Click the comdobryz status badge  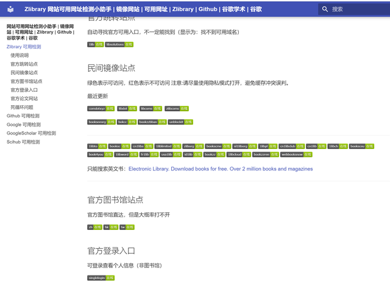(x=101, y=108)
